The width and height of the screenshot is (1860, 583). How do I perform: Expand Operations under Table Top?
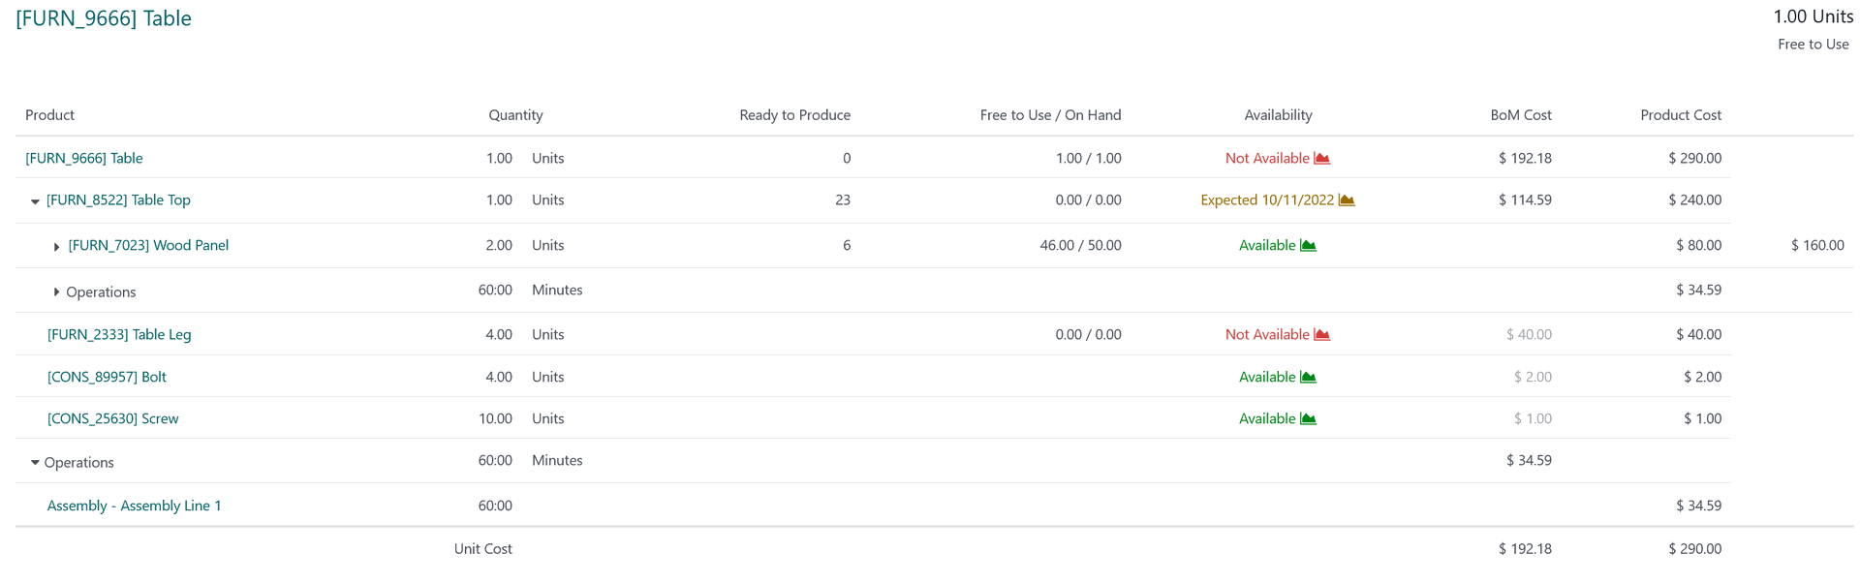coord(56,292)
